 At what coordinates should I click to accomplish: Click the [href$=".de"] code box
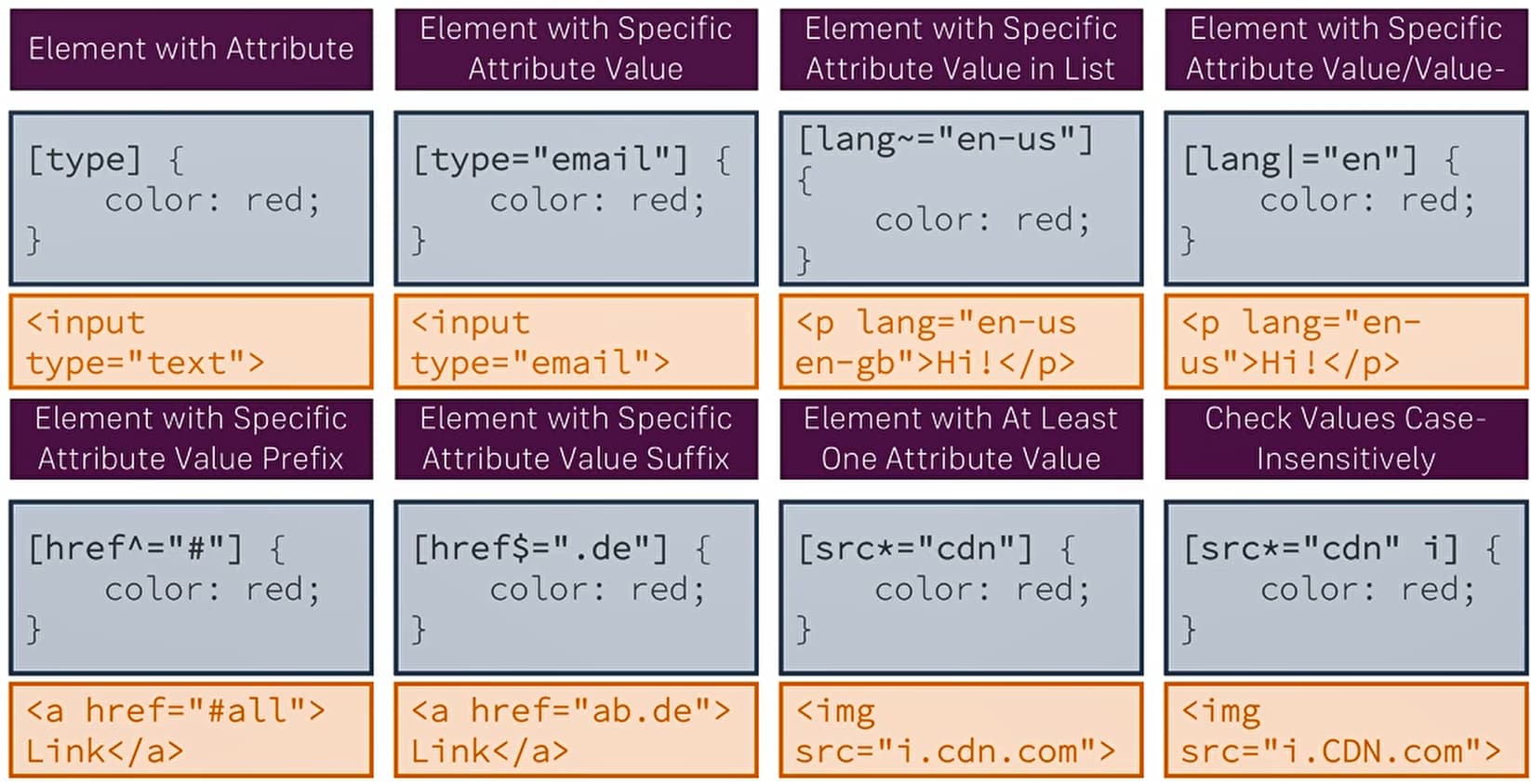576,587
